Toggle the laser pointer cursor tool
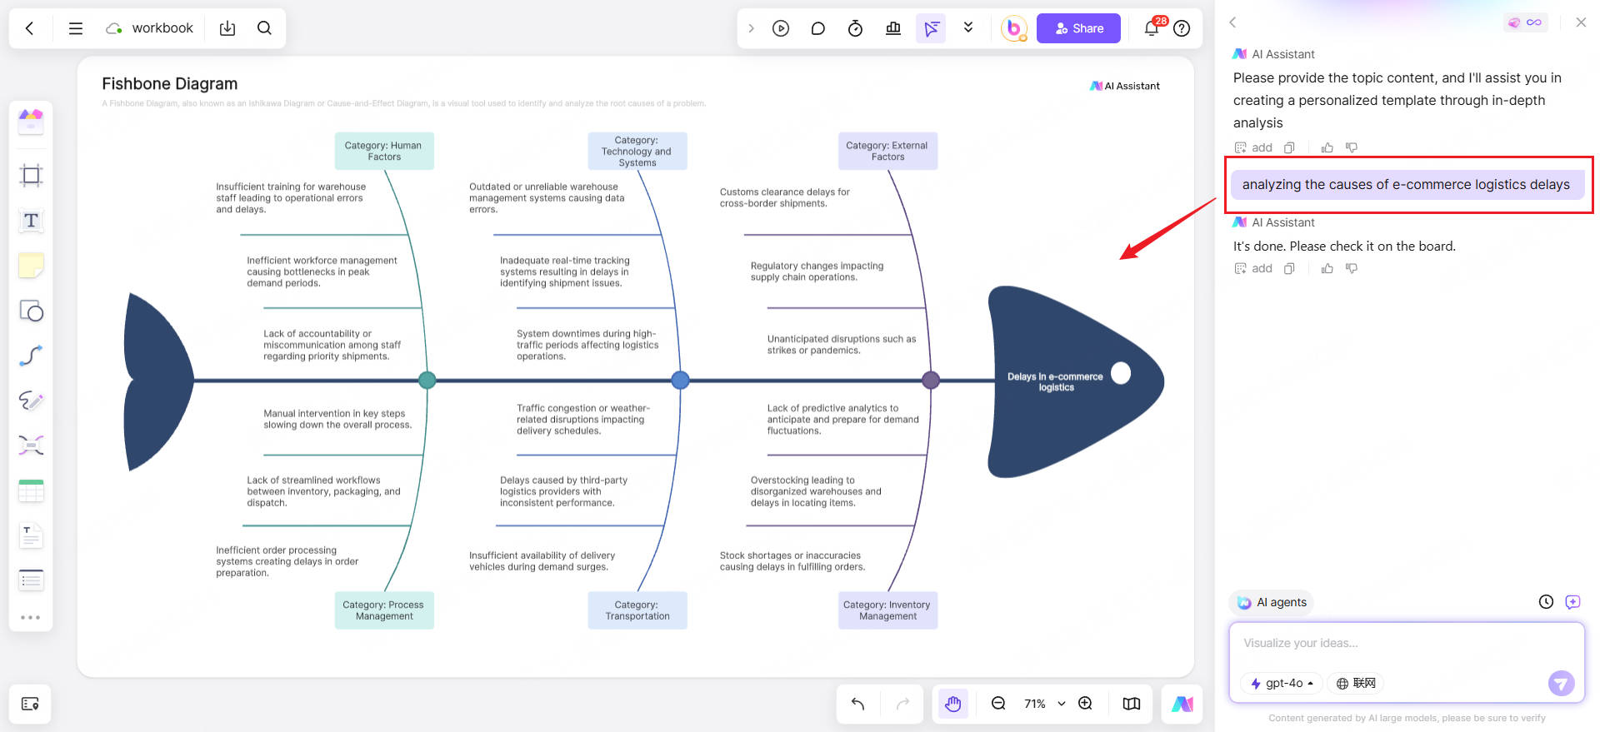1600x732 pixels. pos(931,28)
